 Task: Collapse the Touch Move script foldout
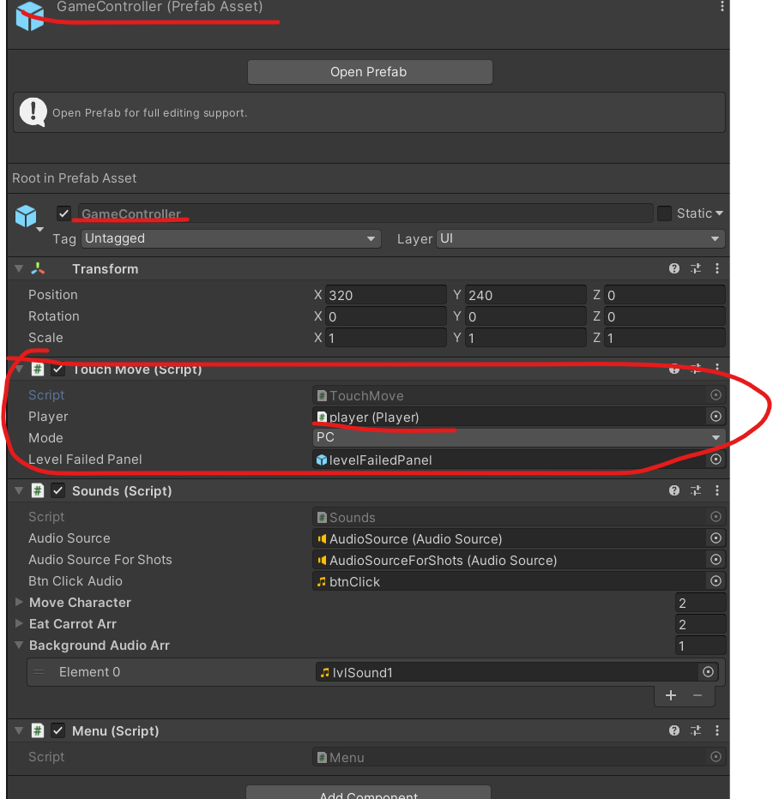click(x=19, y=369)
